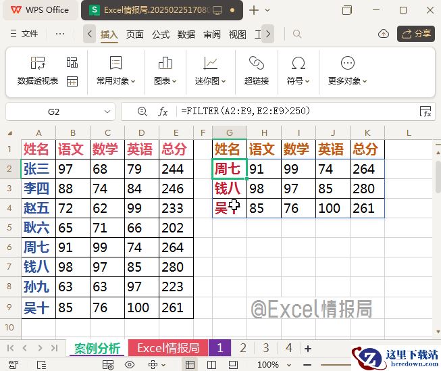Click the cloud upload icon
Image resolution: width=441 pixels, height=371 pixels.
384,34
